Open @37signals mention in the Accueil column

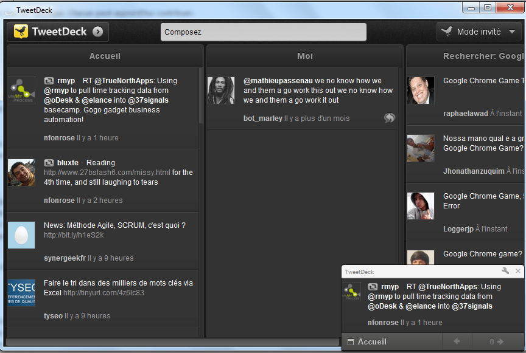tap(149, 100)
